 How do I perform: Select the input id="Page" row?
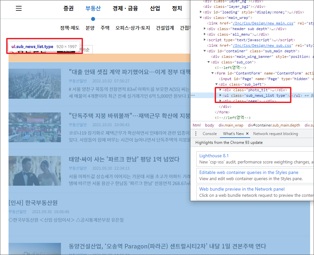266,79
